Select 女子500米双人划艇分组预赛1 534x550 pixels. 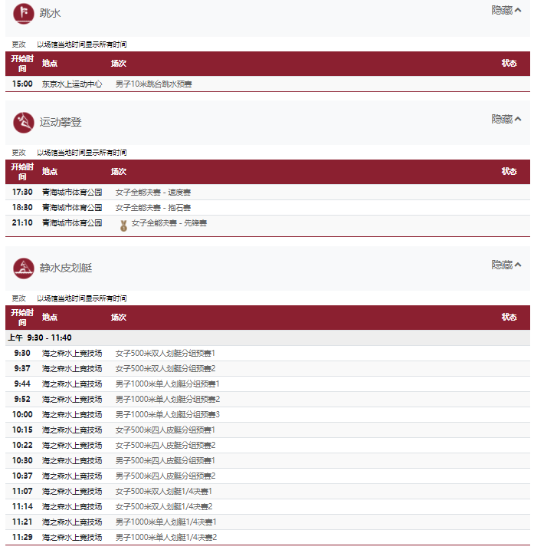(165, 353)
